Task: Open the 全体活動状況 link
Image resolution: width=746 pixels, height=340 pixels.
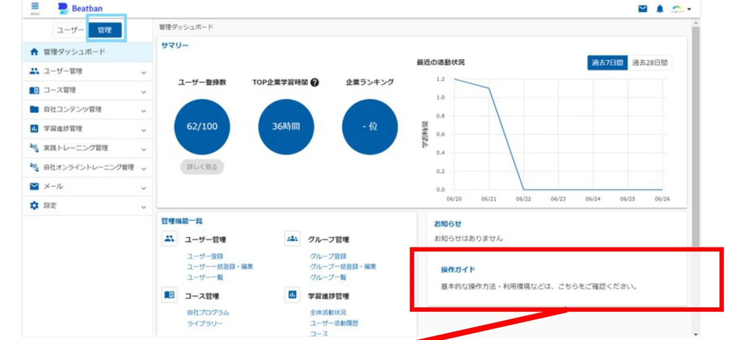Action: pos(328,312)
